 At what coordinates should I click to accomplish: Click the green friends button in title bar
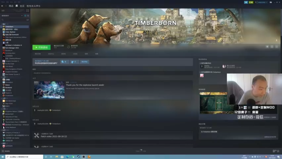click(x=251, y=2)
